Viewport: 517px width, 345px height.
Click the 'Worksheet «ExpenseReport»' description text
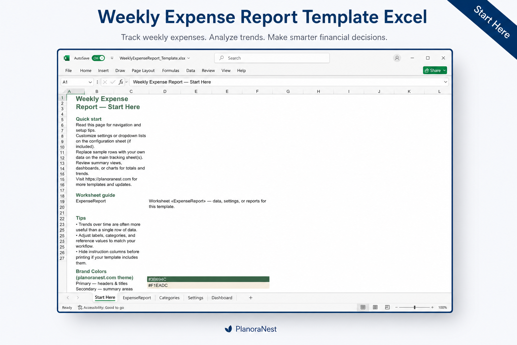207,204
